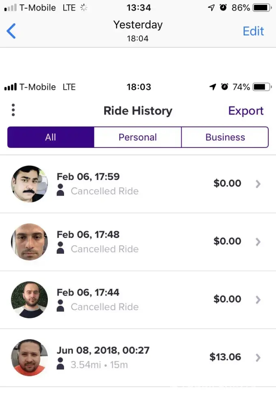Open details chevron for the $13.06 ride

click(x=258, y=358)
